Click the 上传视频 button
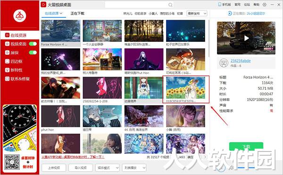 [54, 168]
